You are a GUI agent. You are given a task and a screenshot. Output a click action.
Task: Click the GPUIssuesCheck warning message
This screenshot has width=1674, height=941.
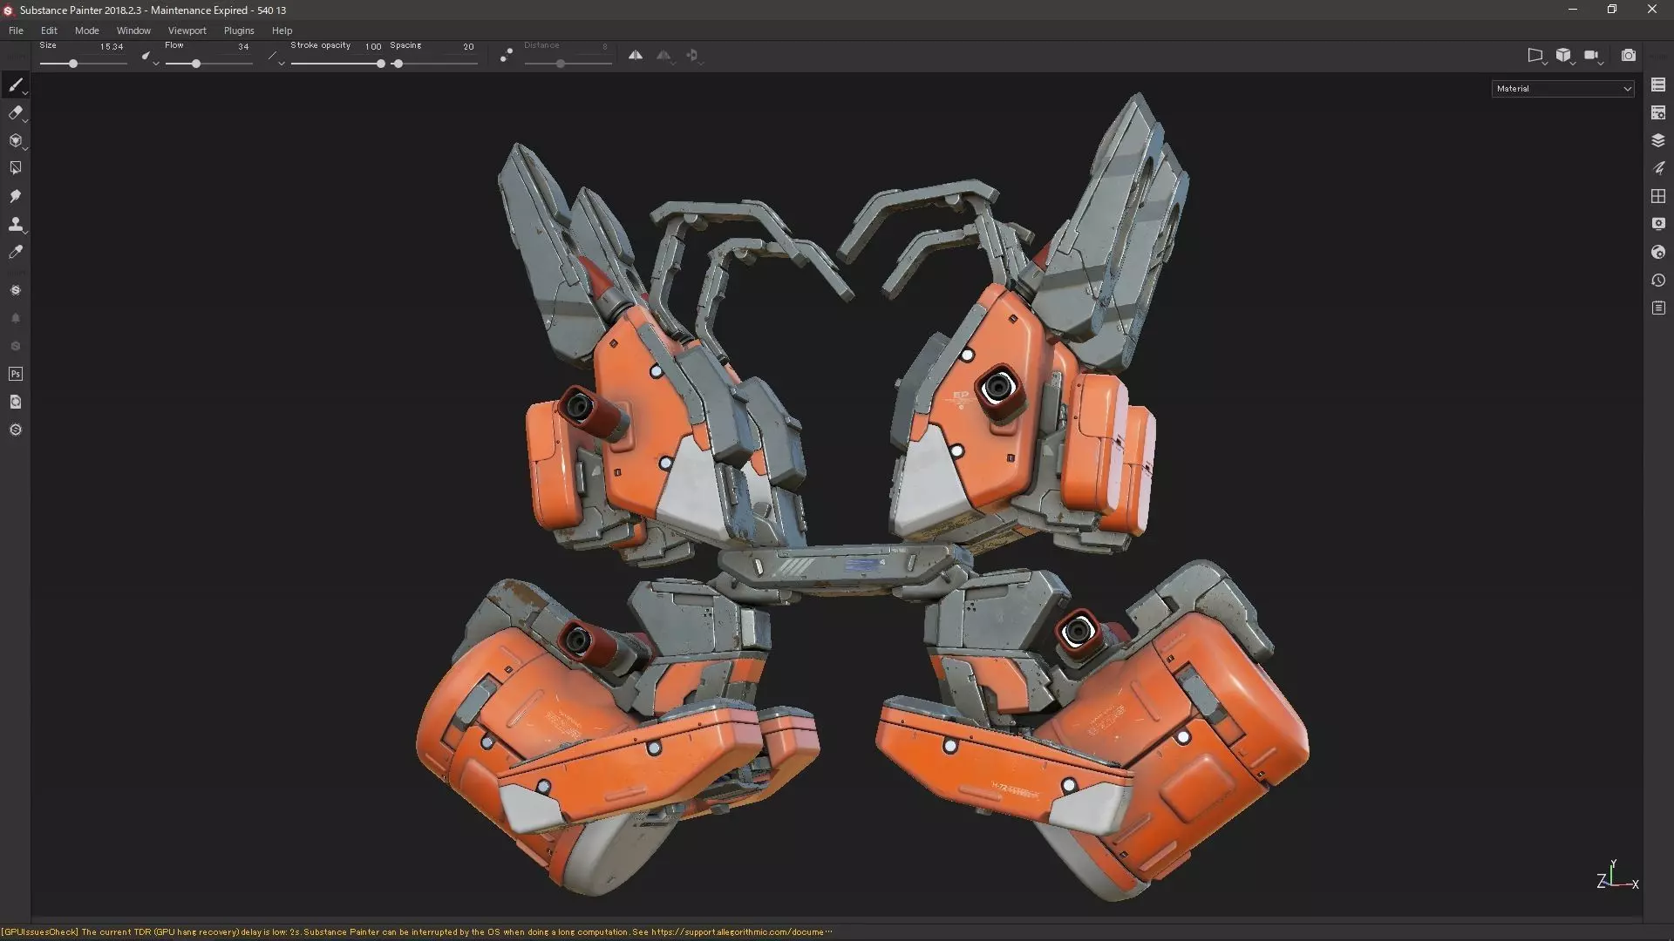tap(416, 931)
